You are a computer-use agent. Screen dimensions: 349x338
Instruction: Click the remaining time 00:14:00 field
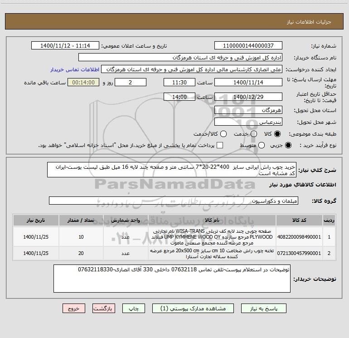[83, 83]
